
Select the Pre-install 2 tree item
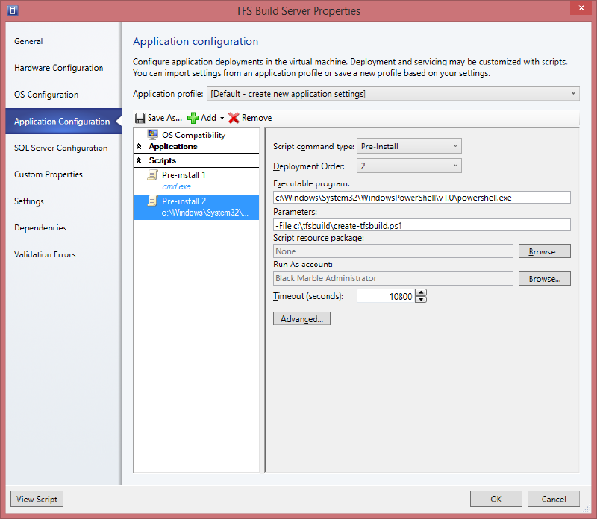coord(196,207)
